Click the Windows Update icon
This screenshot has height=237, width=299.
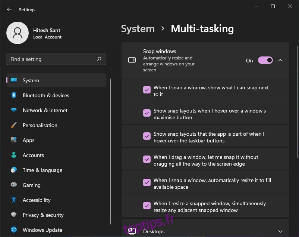14,230
